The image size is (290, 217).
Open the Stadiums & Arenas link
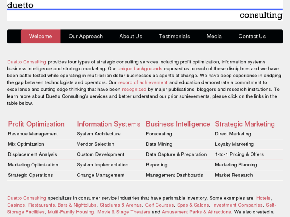click(120, 205)
